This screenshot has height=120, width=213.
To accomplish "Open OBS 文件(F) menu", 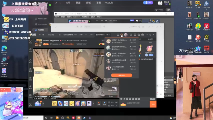I will 57,17.
